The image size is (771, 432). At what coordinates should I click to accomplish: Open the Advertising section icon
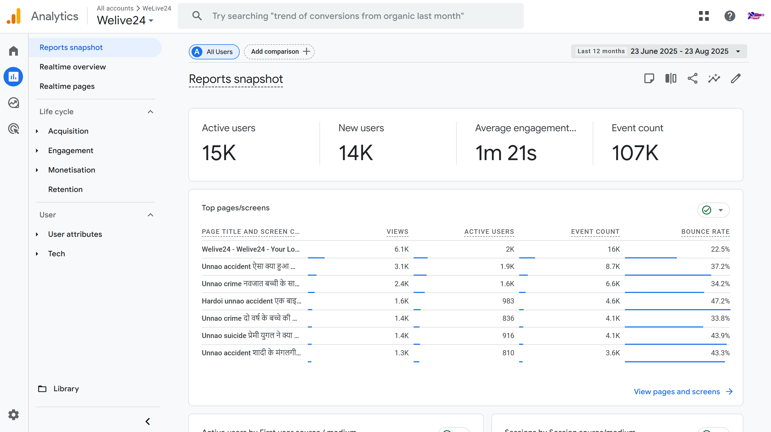pyautogui.click(x=14, y=129)
